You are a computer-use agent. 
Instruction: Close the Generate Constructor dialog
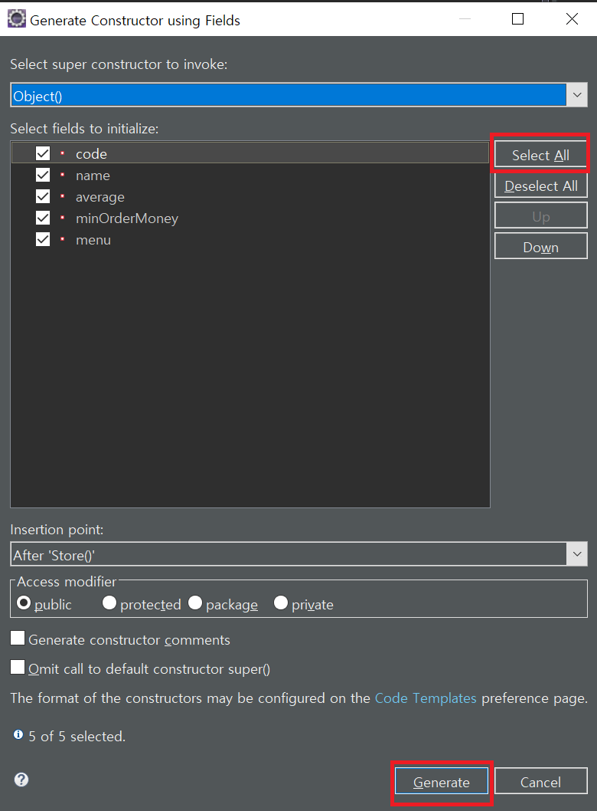click(x=572, y=19)
